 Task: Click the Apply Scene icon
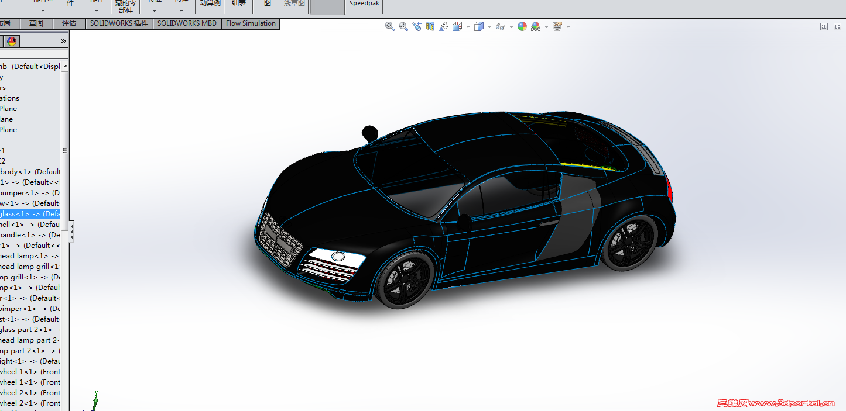tap(536, 26)
